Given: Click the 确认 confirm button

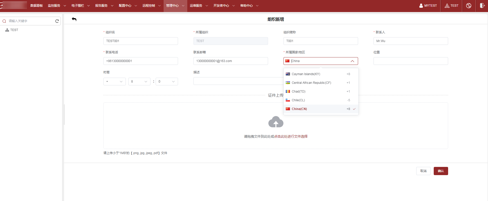Looking at the screenshot, I should [441, 171].
